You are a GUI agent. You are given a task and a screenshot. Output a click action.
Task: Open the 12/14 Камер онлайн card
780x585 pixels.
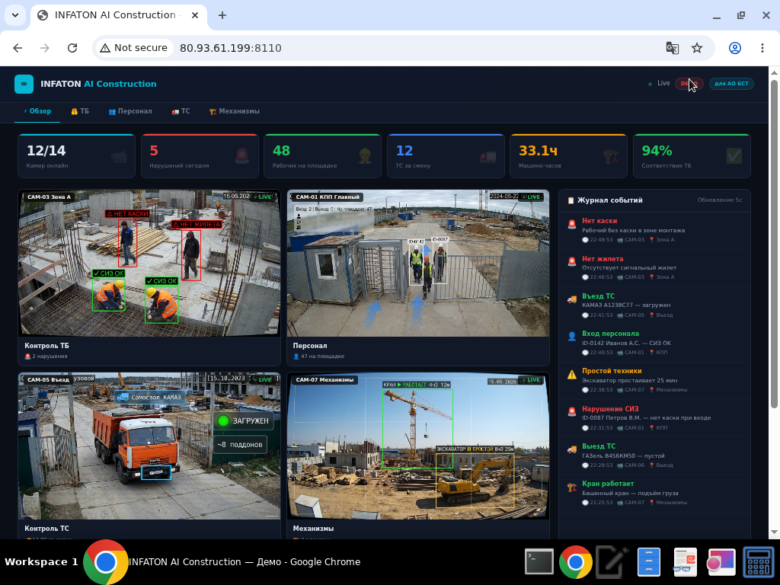[77, 156]
